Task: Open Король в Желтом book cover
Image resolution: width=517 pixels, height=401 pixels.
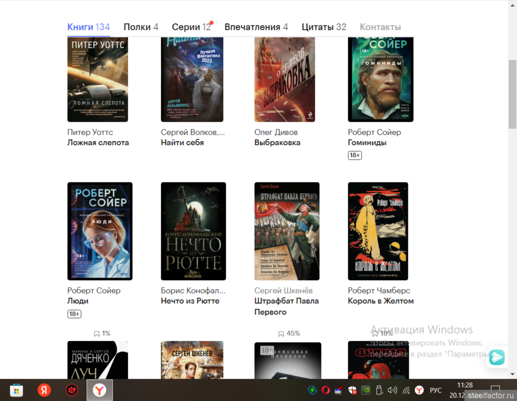Action: (x=378, y=231)
